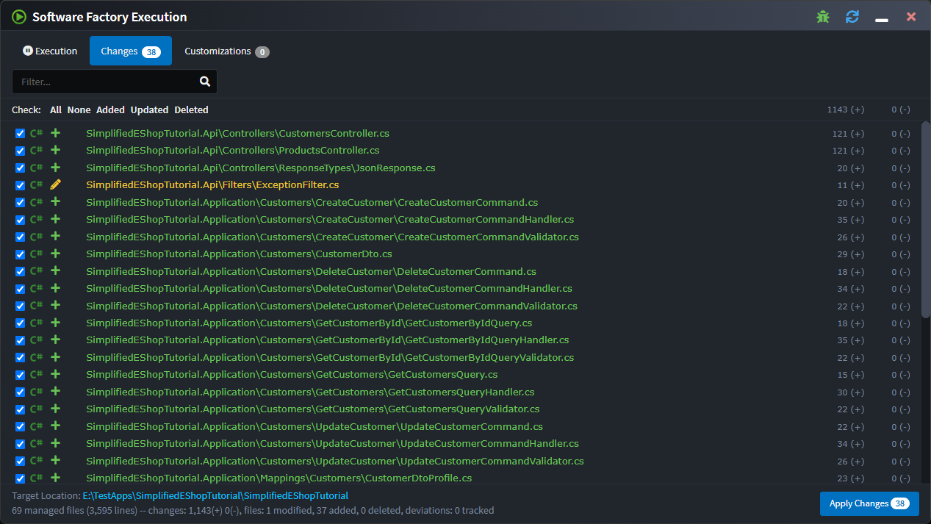The width and height of the screenshot is (931, 524).
Task: Click the plus added icon for ProductsController.cs
Action: pos(55,150)
